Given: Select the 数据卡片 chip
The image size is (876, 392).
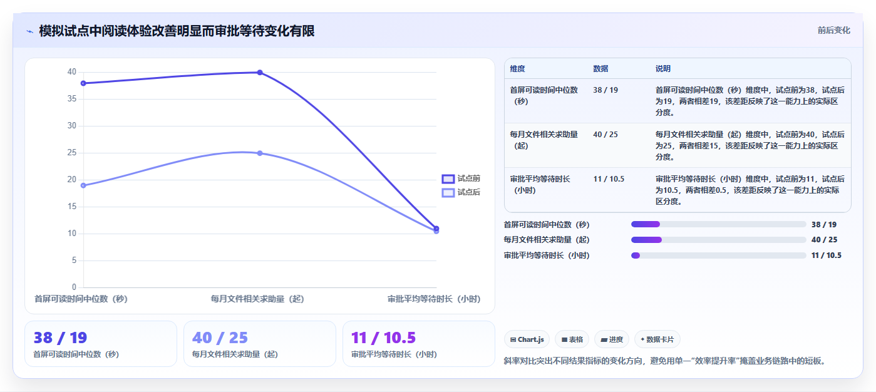Looking at the screenshot, I should 657,339.
